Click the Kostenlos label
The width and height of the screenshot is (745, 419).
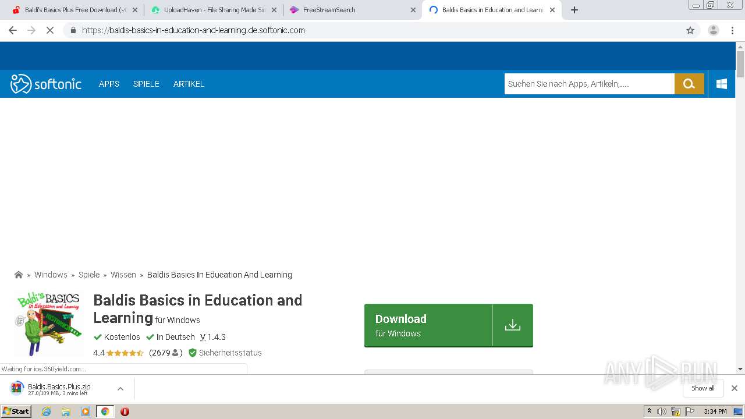point(122,337)
